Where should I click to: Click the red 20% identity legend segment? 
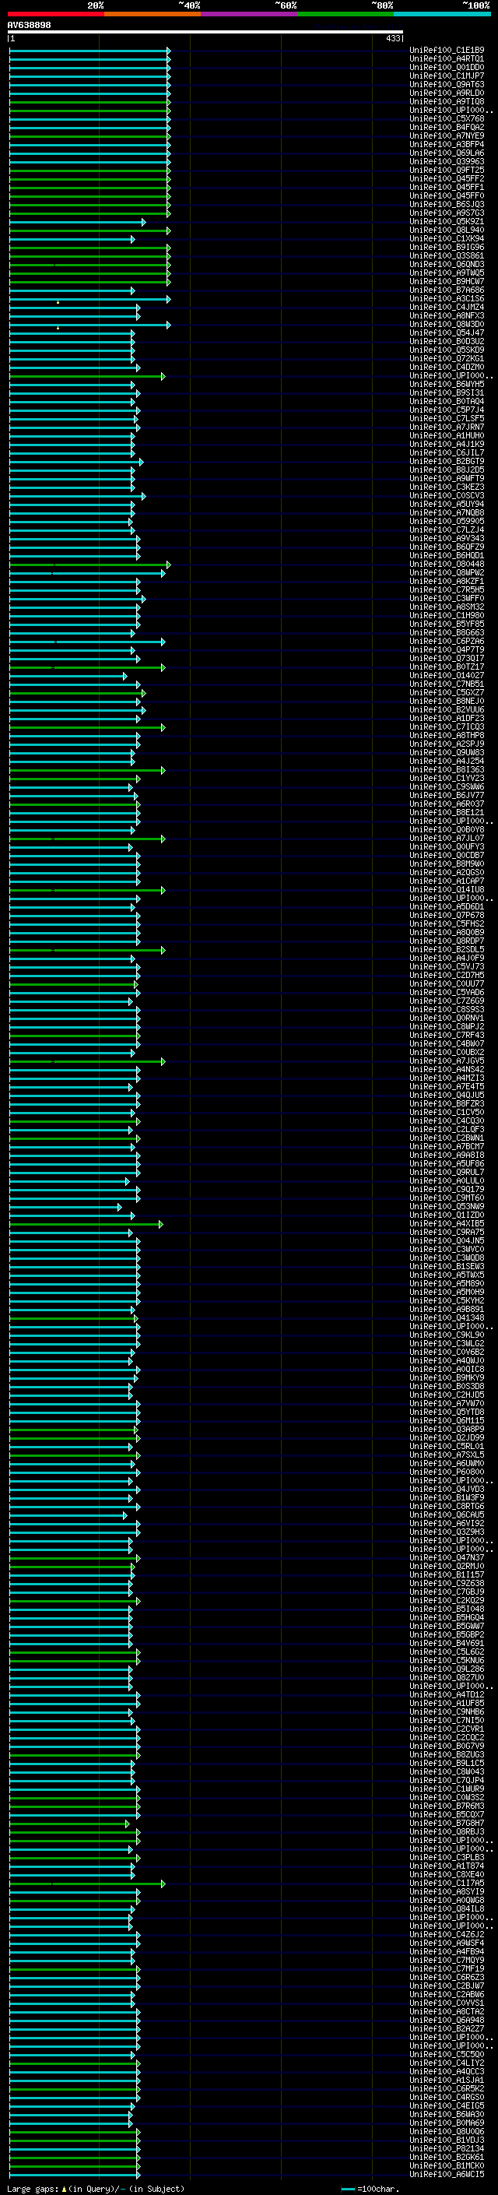[55, 14]
